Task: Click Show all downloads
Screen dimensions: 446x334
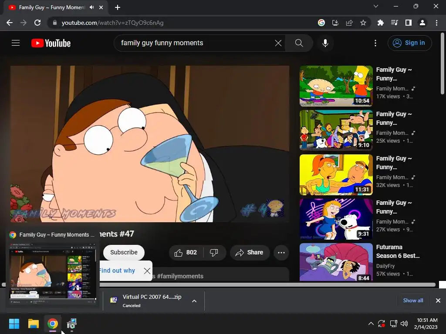Action: 413,301
